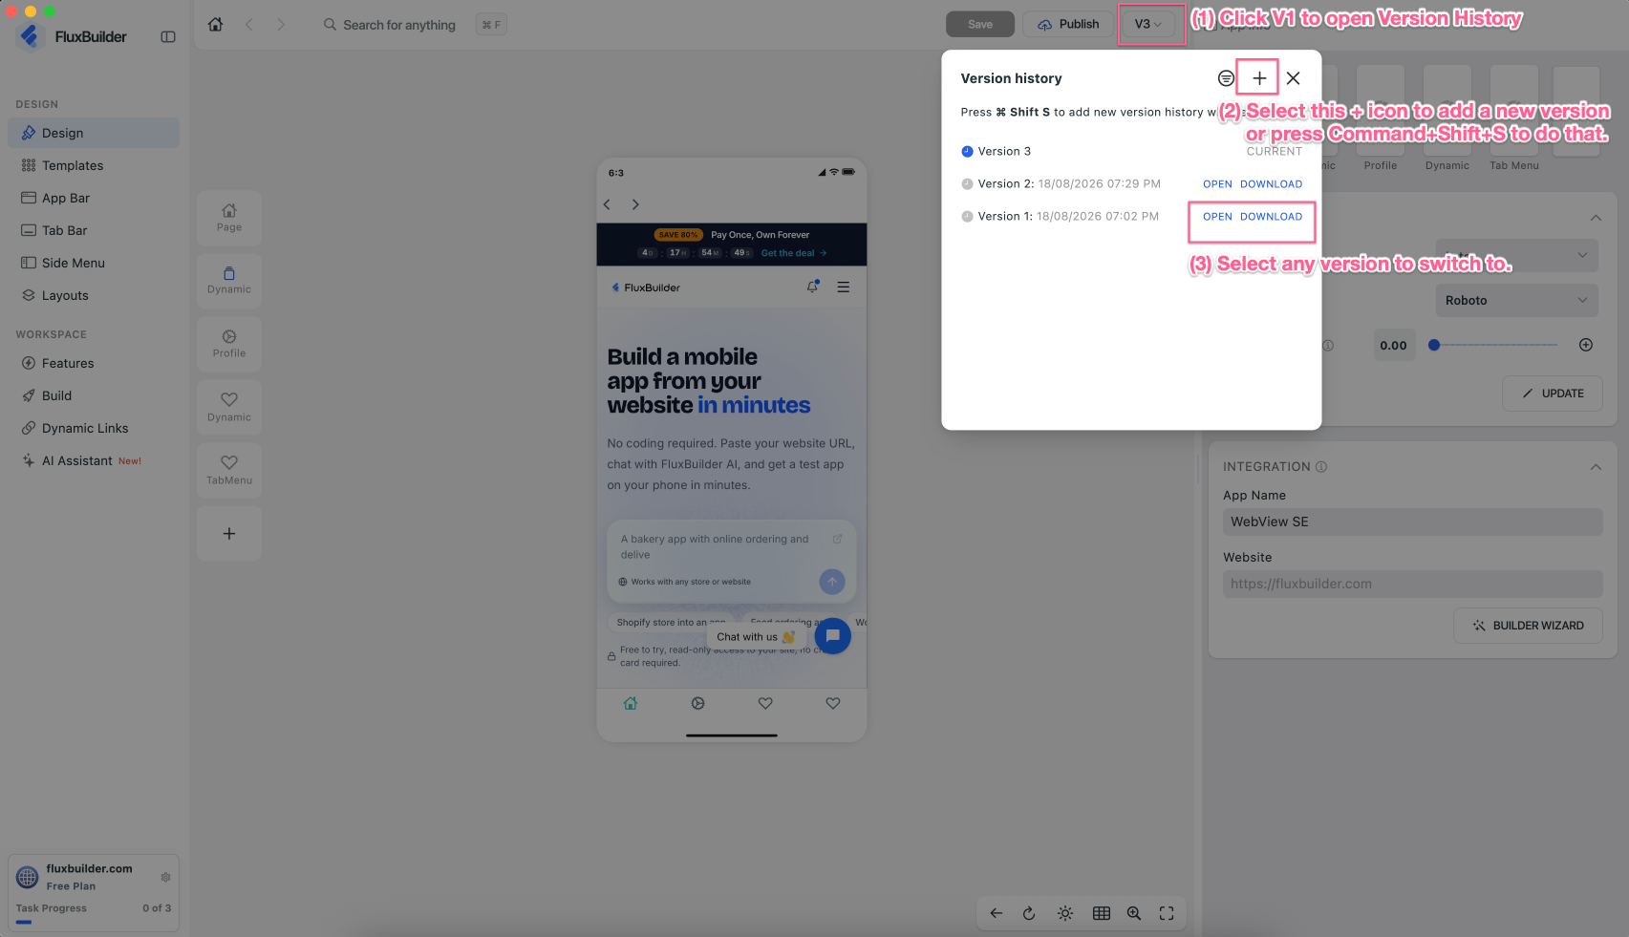Select the TabMenu tile in the page list

click(x=229, y=471)
